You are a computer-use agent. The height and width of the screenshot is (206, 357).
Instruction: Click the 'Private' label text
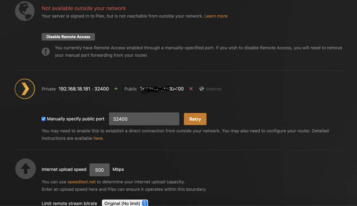click(x=49, y=89)
